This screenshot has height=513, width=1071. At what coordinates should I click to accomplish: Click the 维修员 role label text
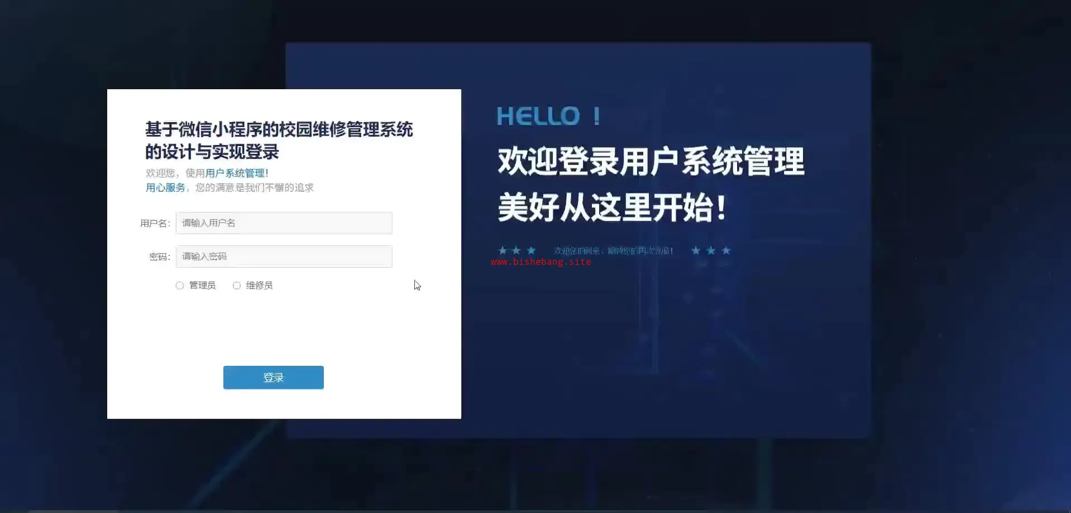tap(259, 285)
